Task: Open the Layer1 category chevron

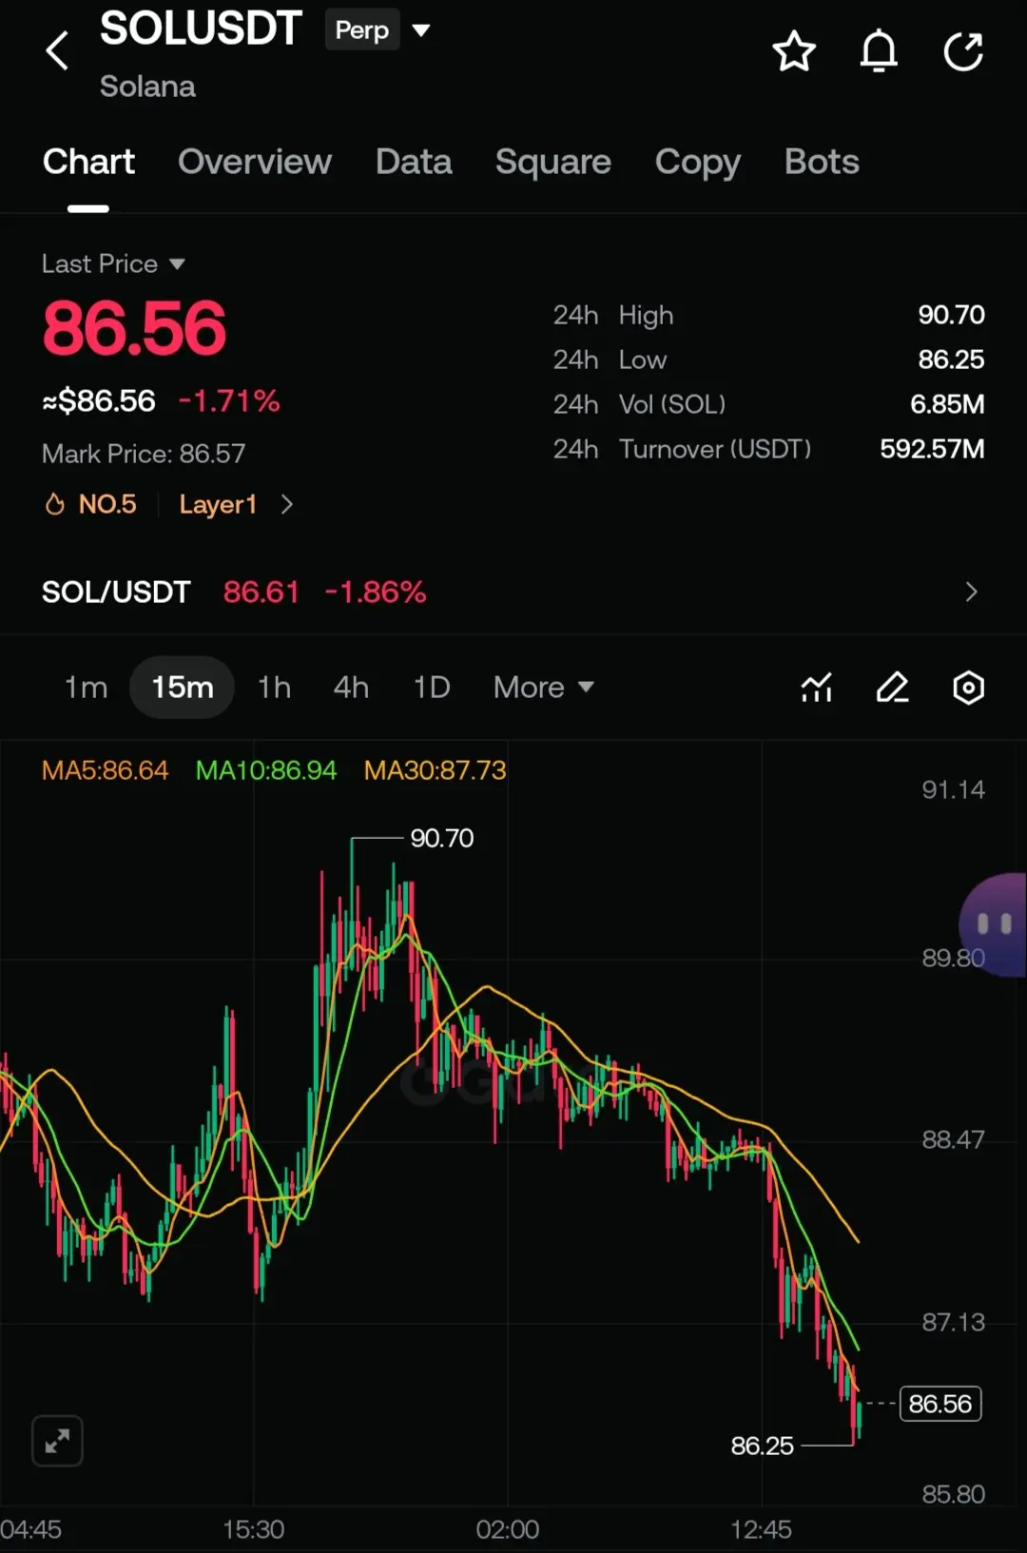Action: tap(287, 504)
